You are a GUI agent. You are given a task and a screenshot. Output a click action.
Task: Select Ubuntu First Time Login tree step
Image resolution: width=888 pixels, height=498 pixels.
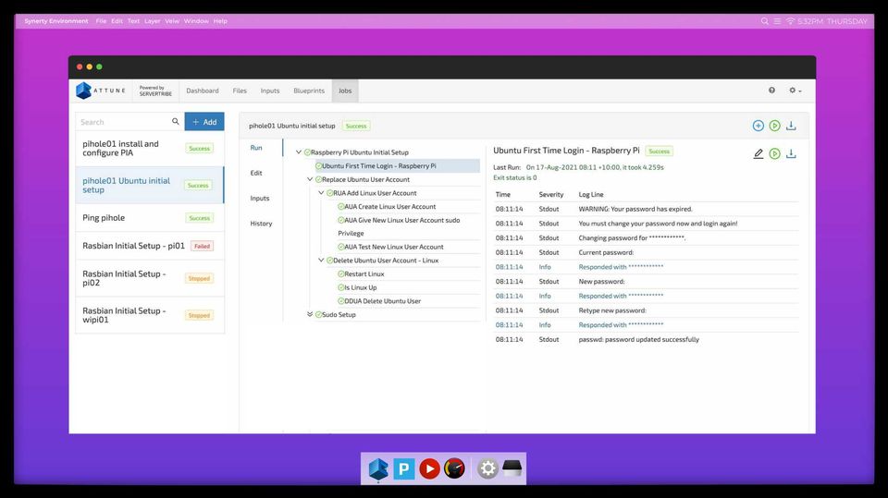(397, 165)
